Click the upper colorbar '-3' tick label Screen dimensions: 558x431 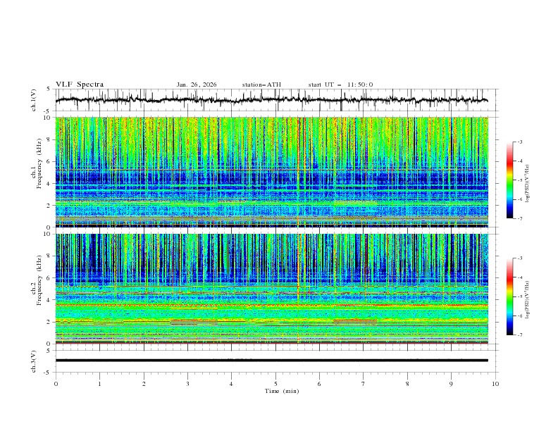(x=519, y=142)
